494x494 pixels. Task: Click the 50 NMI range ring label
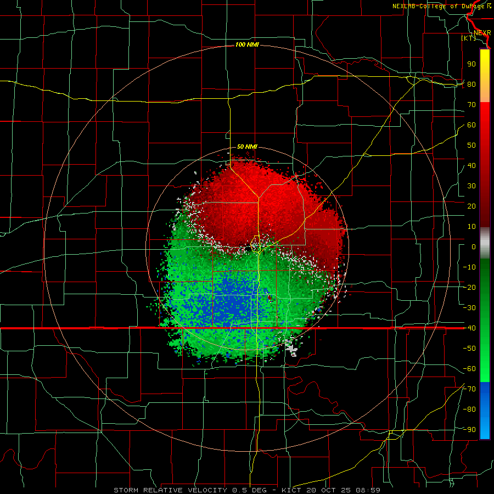tap(247, 147)
